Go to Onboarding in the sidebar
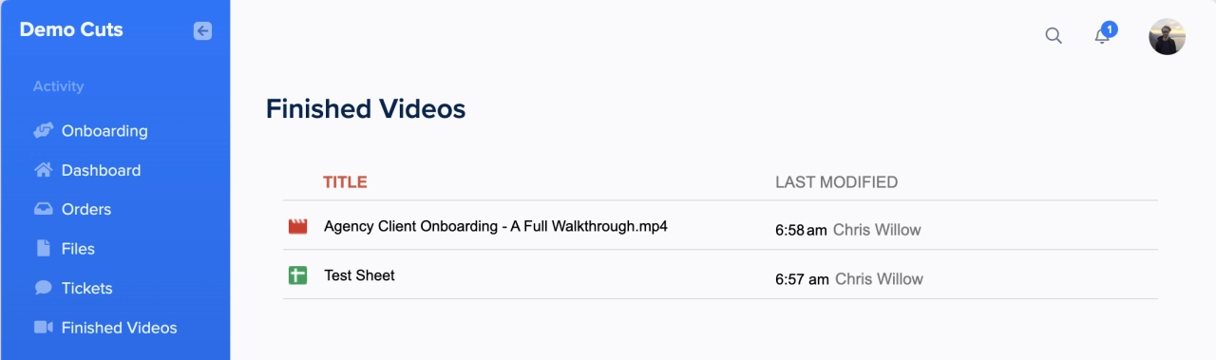Viewport: 1216px width, 360px height. (104, 131)
